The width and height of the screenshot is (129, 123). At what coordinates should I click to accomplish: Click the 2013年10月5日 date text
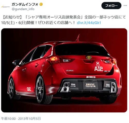point(29,119)
